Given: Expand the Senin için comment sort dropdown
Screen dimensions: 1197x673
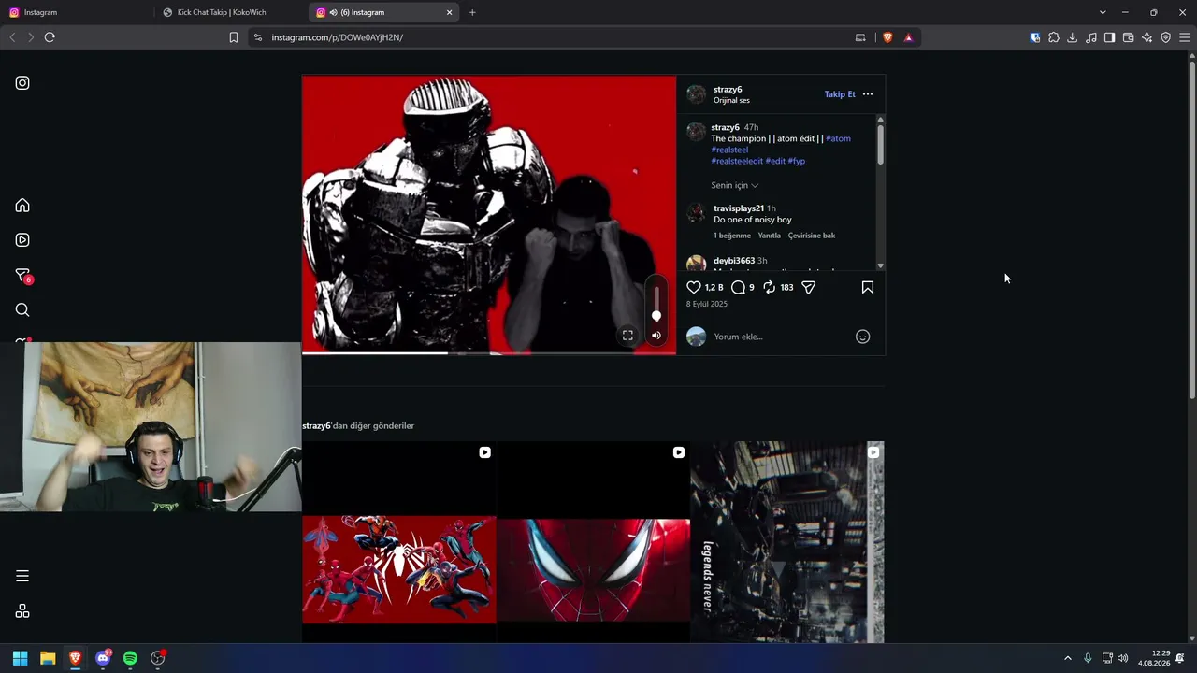Looking at the screenshot, I should pos(735,185).
